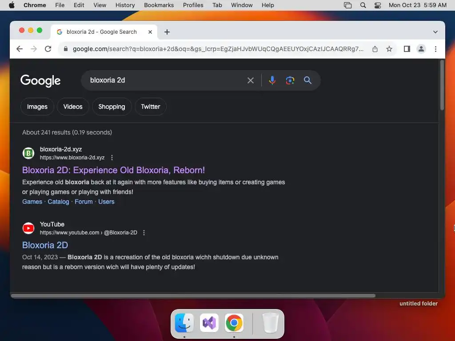This screenshot has width=455, height=341.
Task: Click the forward navigation arrow
Action: (x=34, y=49)
